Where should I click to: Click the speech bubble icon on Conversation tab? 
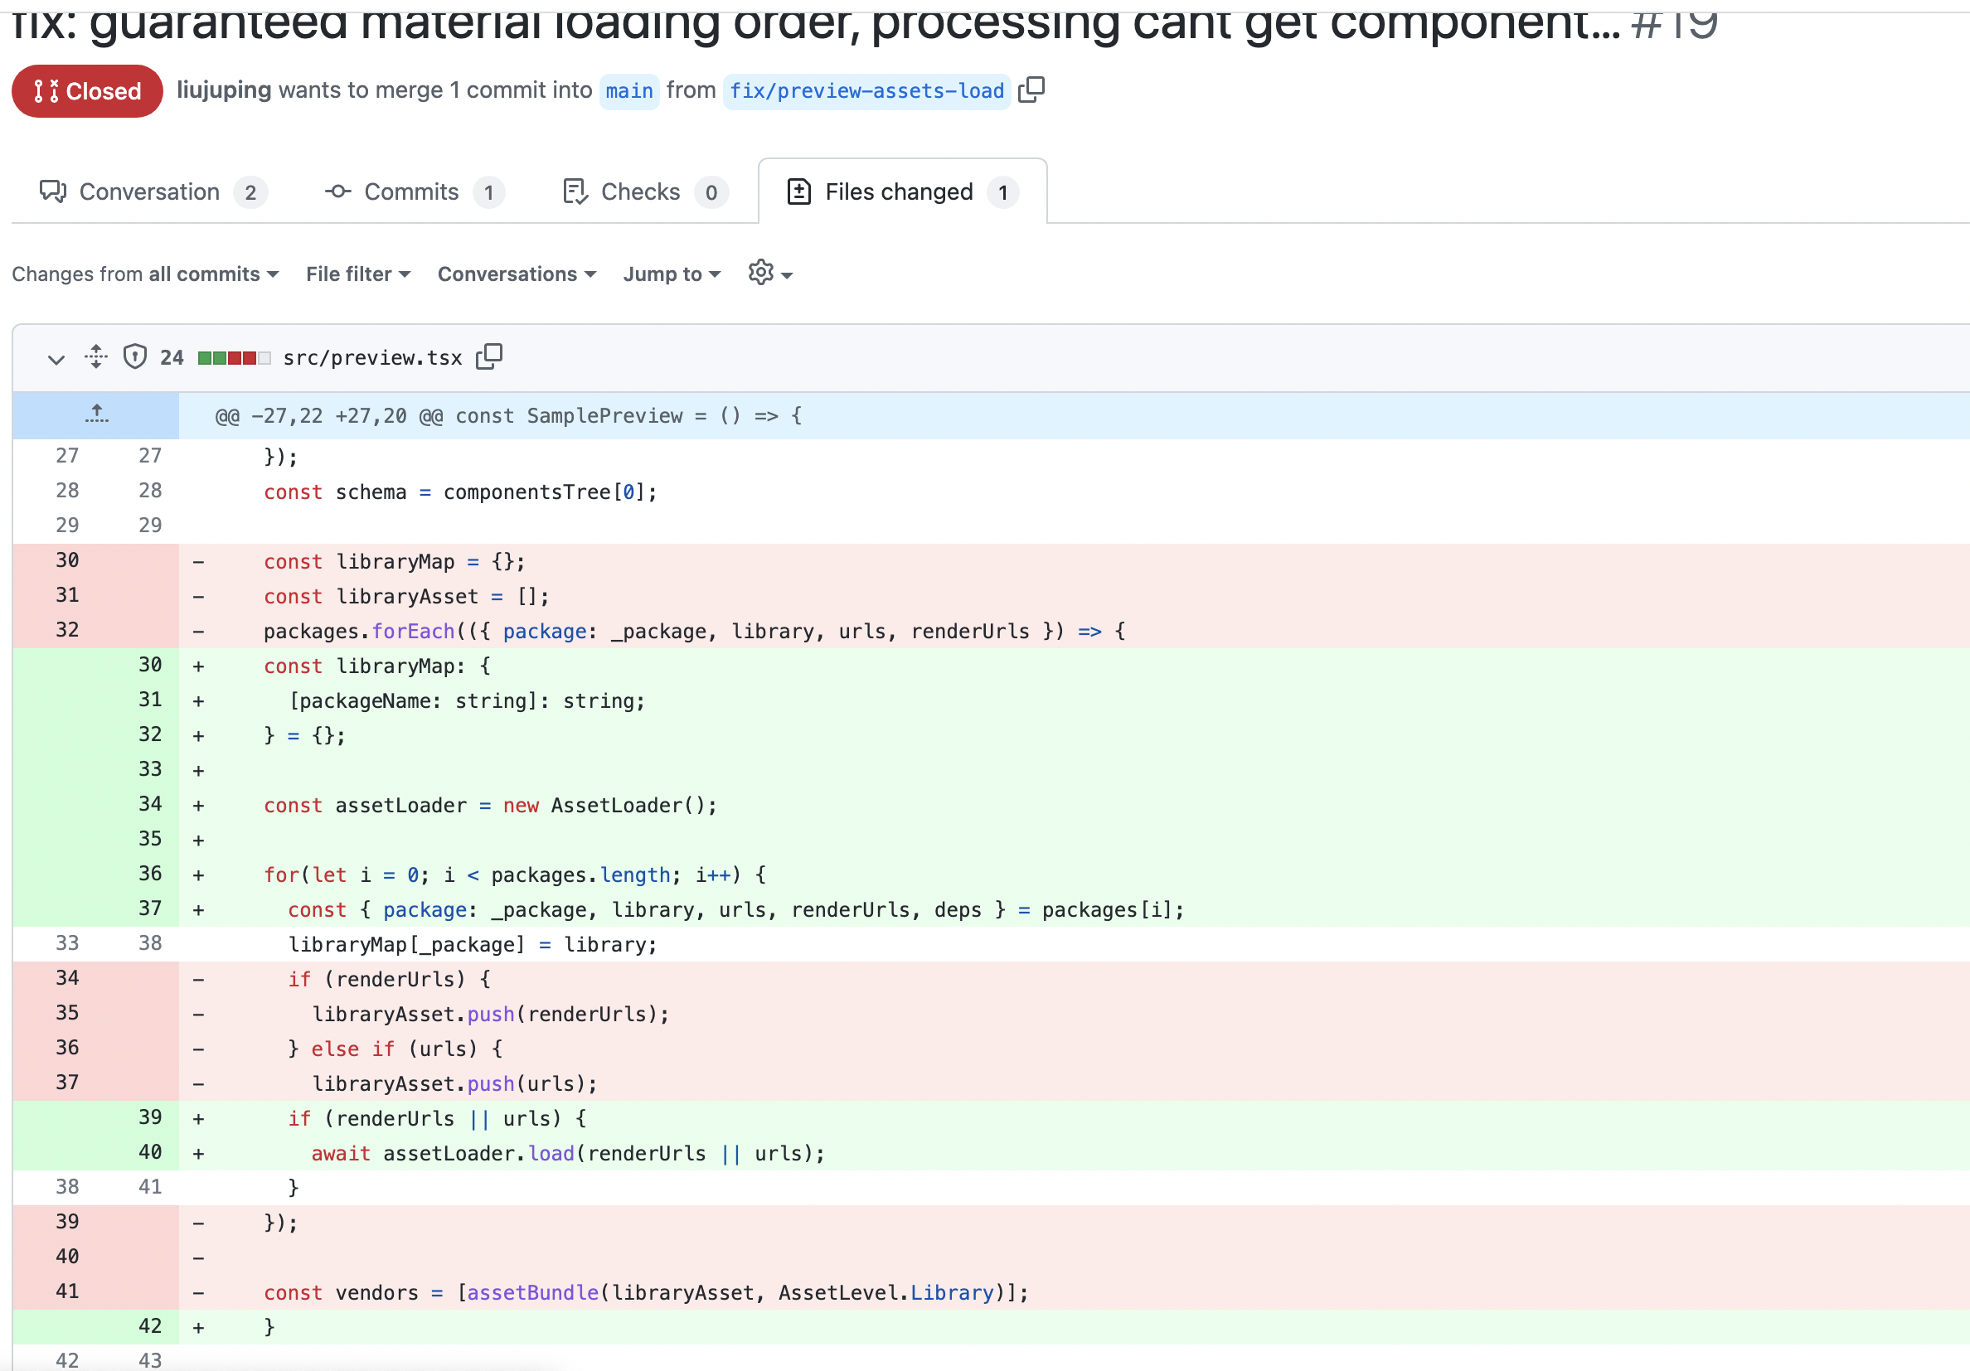pyautogui.click(x=52, y=191)
